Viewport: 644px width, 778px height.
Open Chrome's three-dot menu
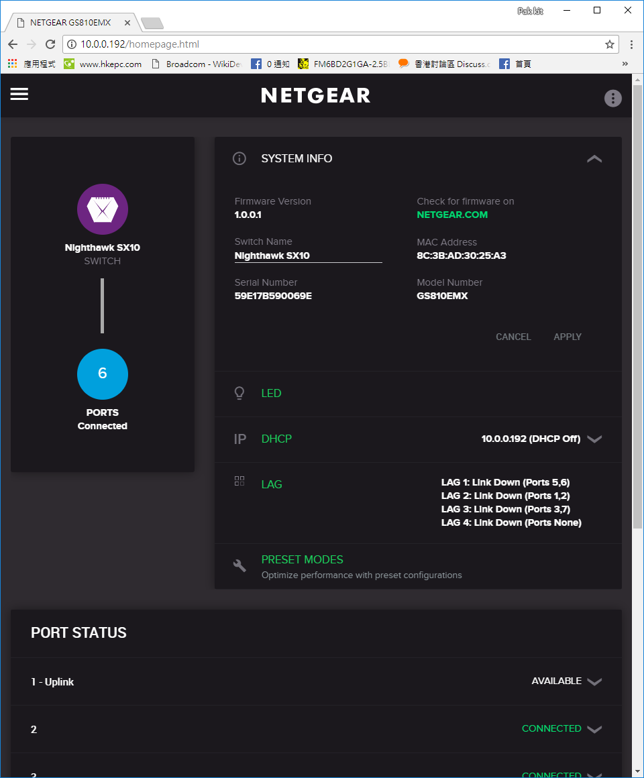(631, 44)
